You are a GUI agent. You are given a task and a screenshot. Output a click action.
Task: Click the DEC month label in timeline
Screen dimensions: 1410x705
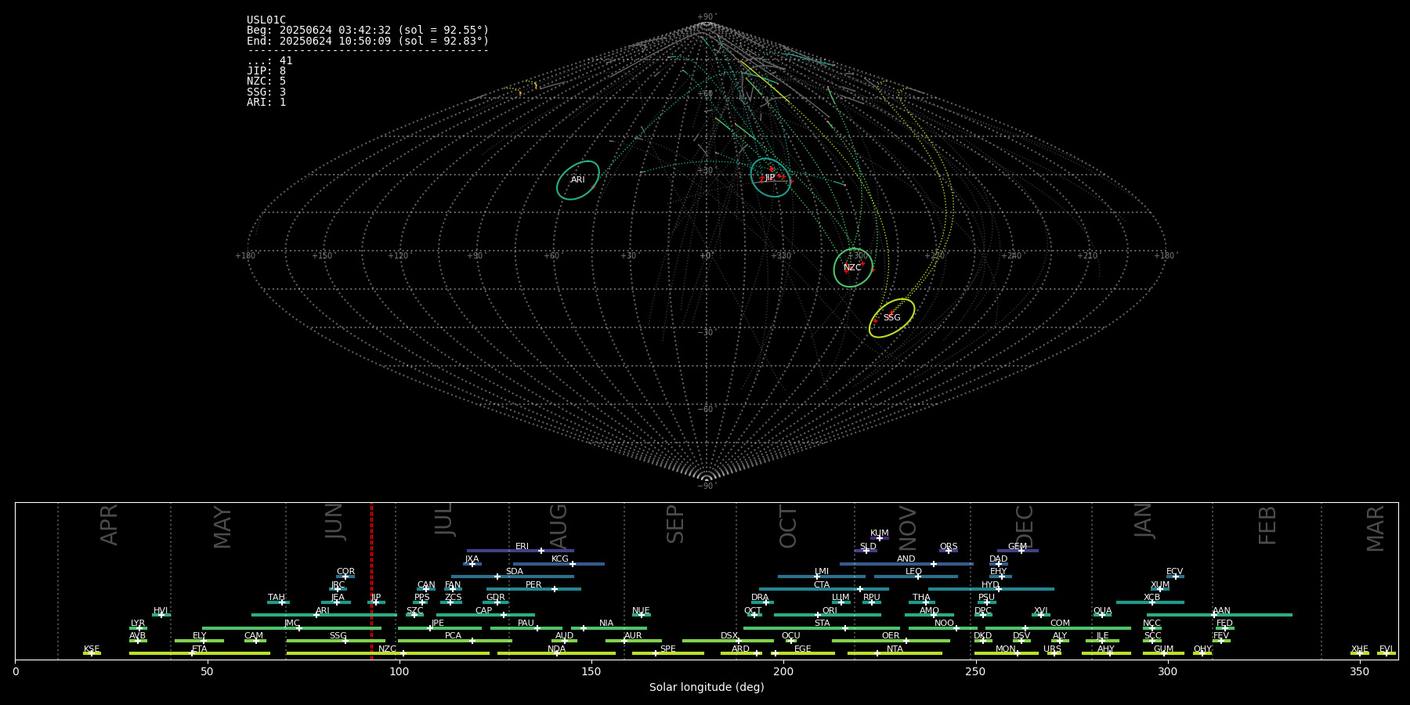tap(1025, 527)
